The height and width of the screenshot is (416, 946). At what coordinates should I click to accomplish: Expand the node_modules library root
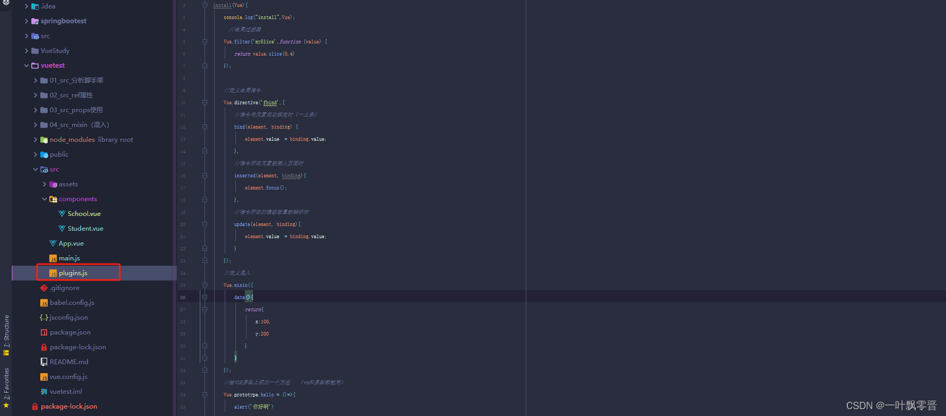(36, 140)
